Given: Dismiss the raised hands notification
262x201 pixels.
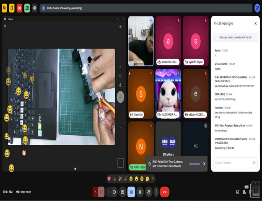Looking at the screenshot, I should click(204, 164).
